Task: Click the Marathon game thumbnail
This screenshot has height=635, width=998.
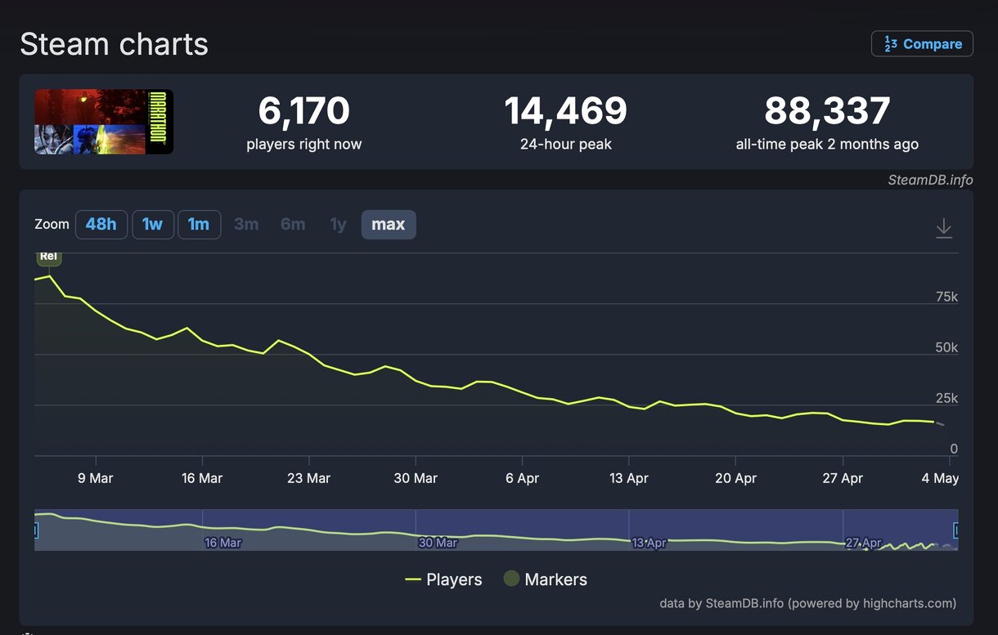Action: pyautogui.click(x=104, y=122)
